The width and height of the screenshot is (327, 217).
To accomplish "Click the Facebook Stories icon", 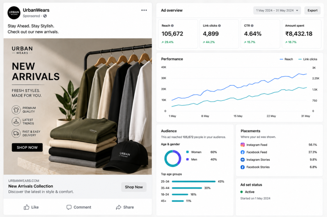I will pyautogui.click(x=243, y=167).
